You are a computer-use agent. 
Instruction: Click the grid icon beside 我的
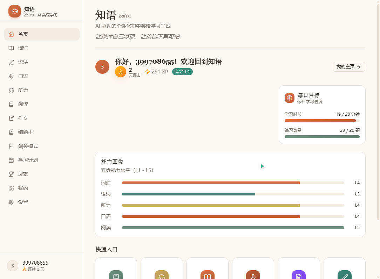pos(11,188)
